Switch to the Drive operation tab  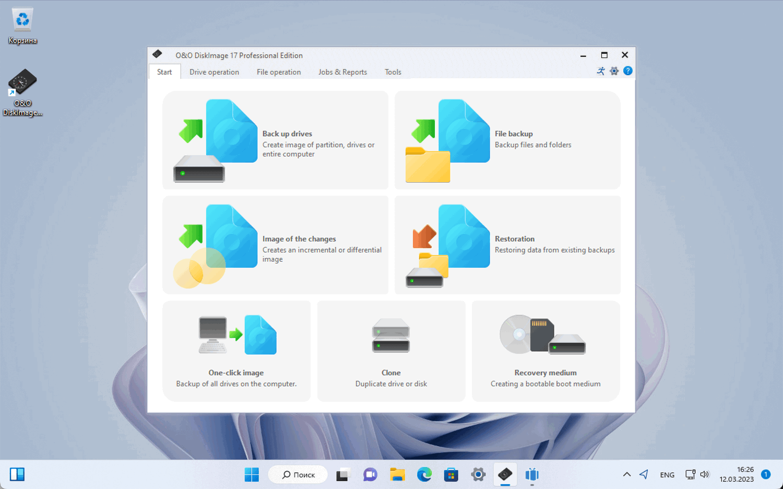pyautogui.click(x=214, y=71)
